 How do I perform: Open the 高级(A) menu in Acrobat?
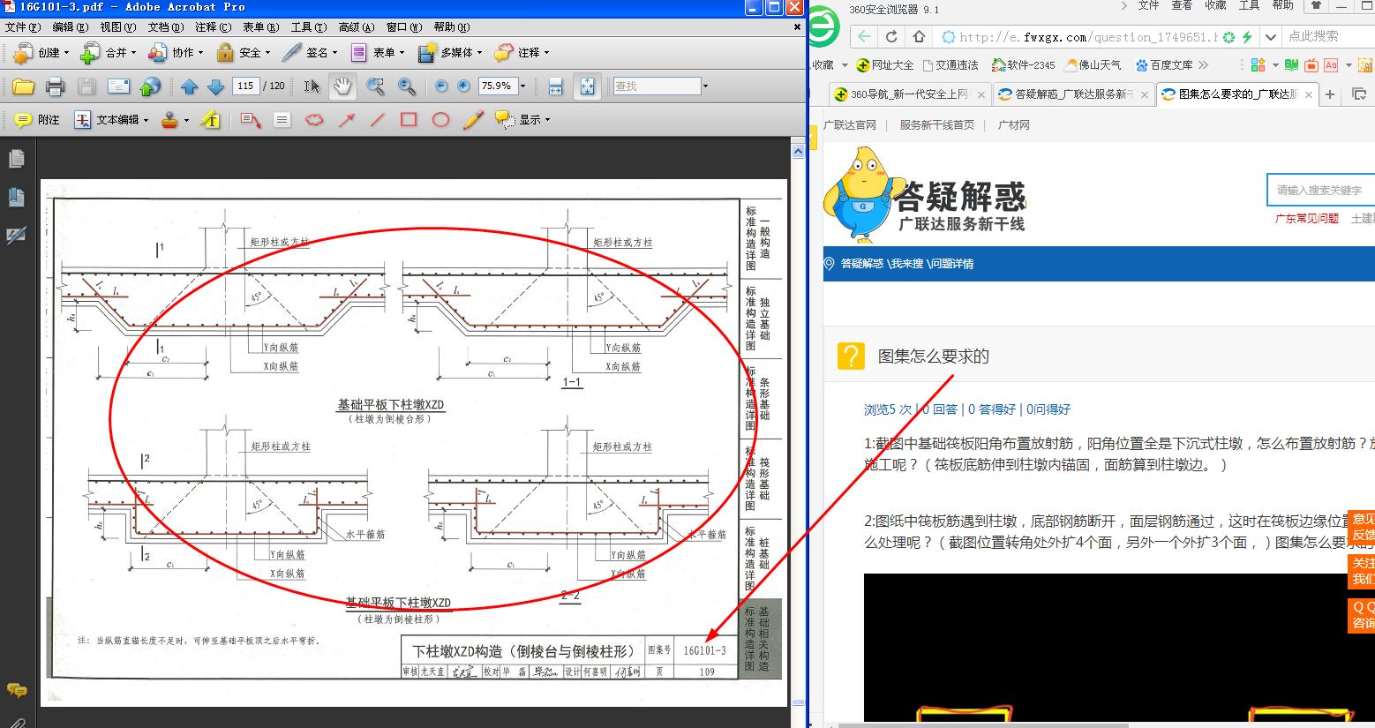coord(357,27)
